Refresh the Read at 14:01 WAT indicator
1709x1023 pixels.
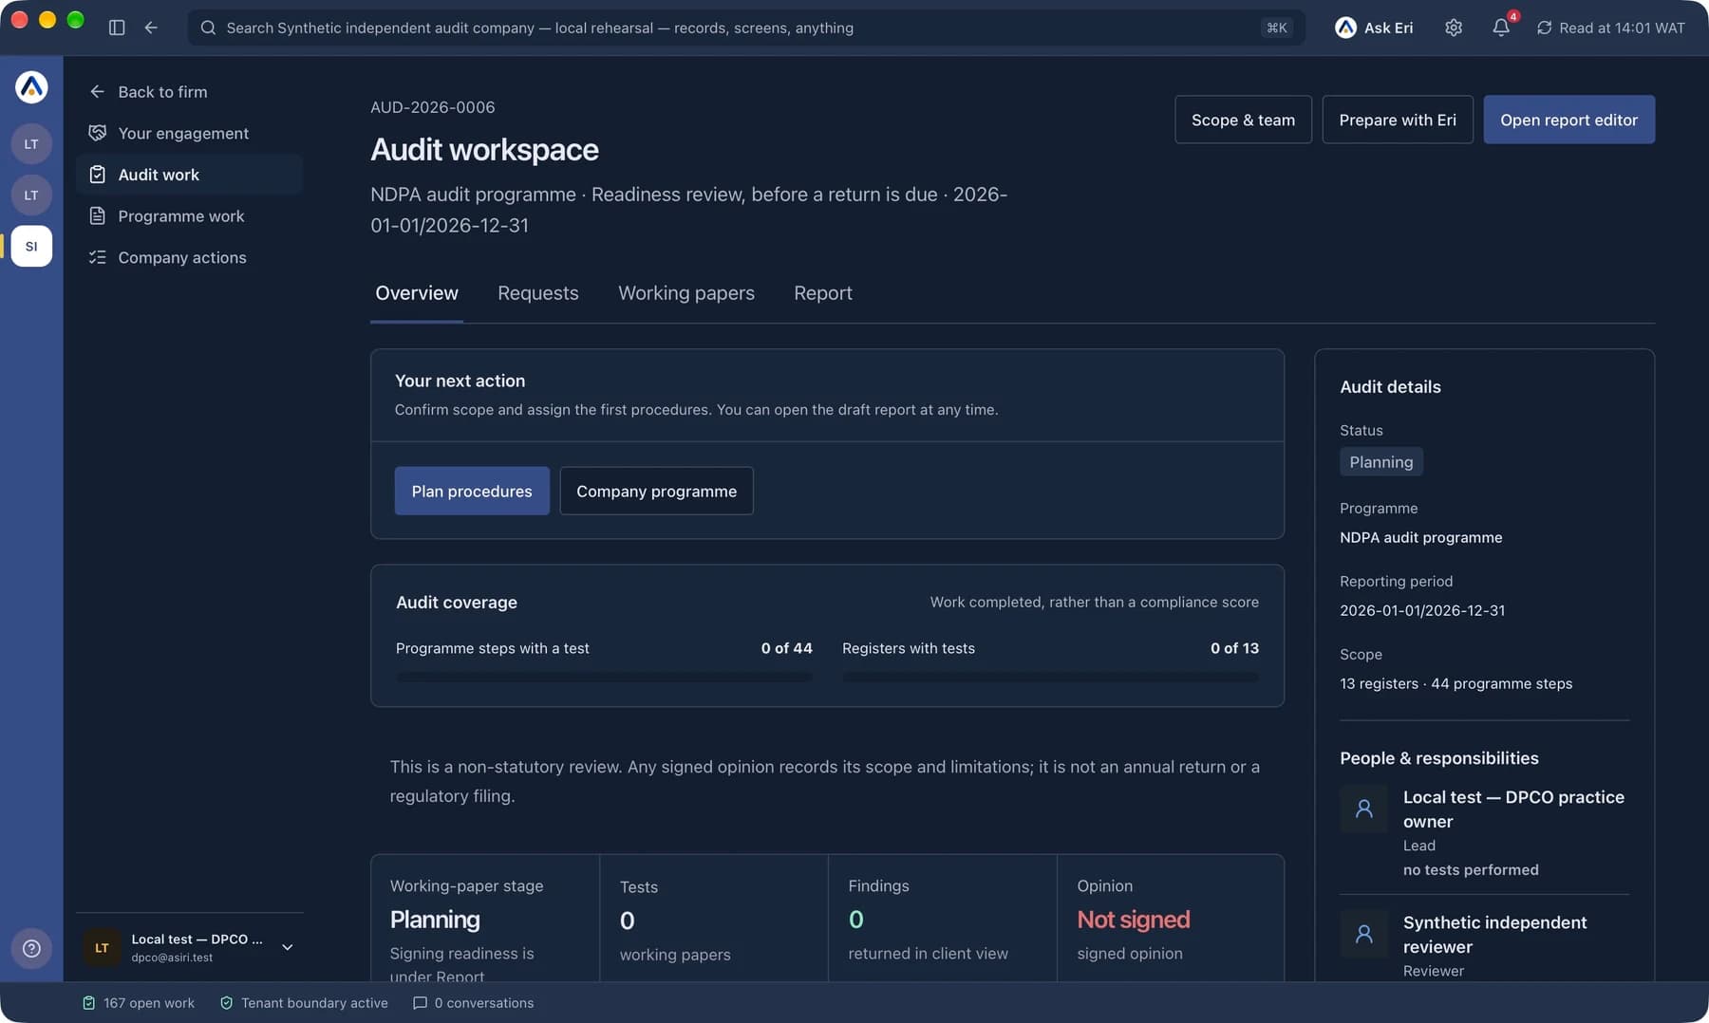pos(1611,28)
